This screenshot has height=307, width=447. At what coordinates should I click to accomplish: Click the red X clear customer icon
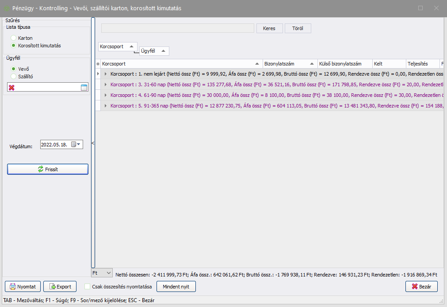click(11, 88)
